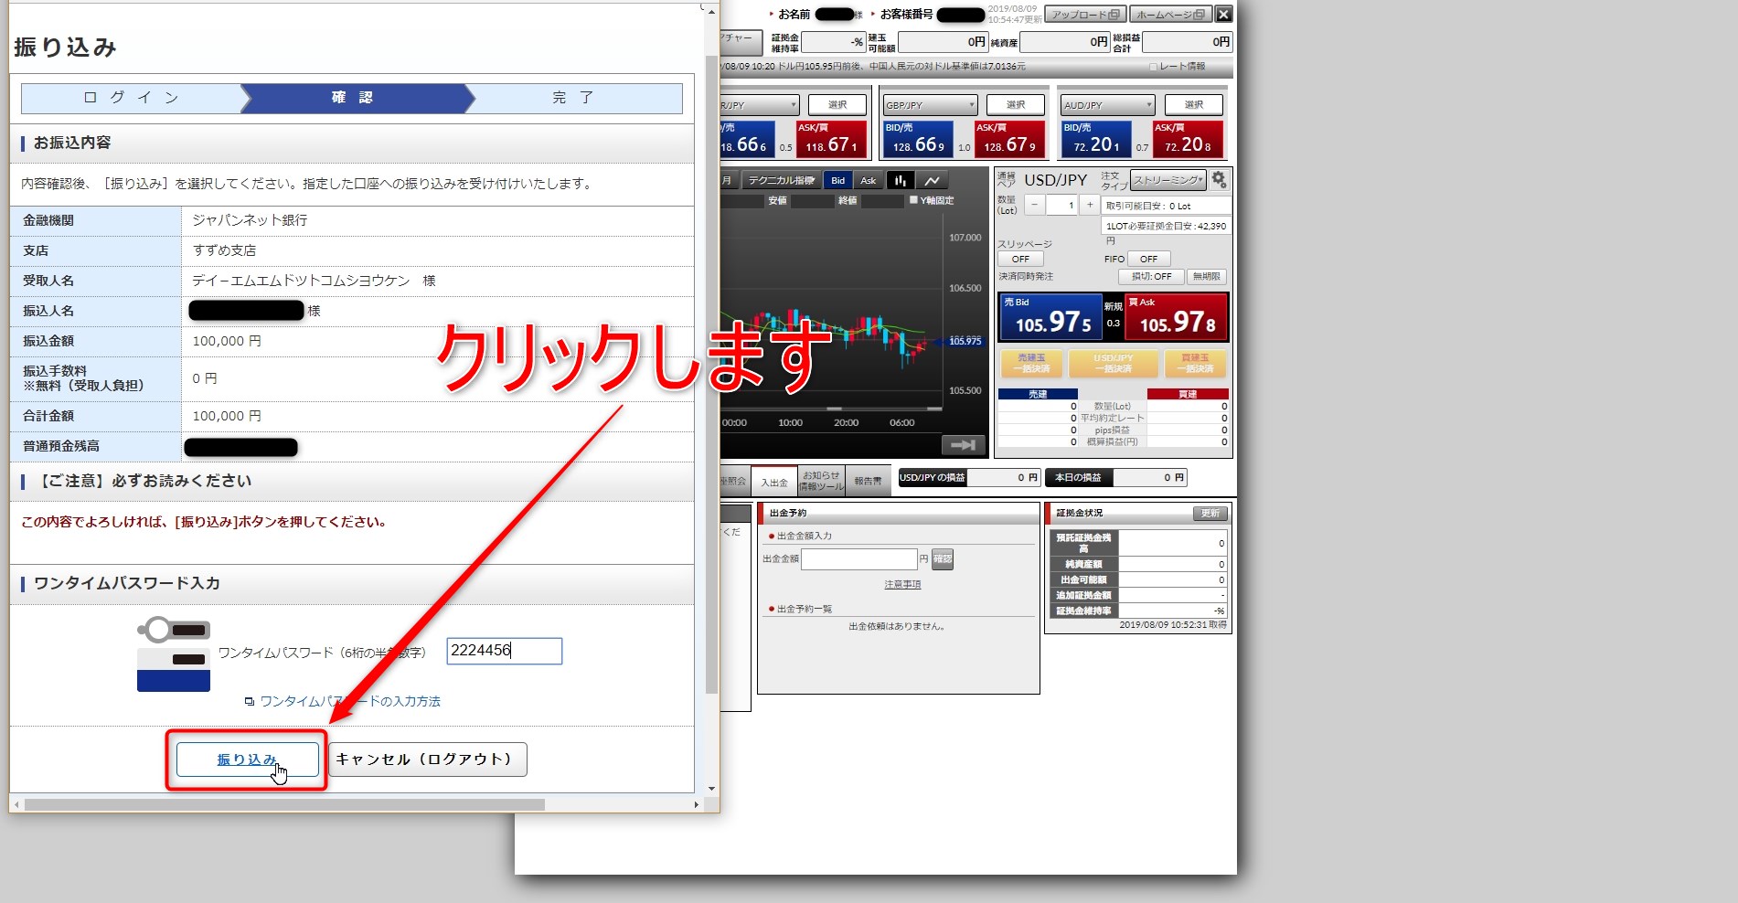Increase lot quantity with plus button
The height and width of the screenshot is (903, 1738).
pos(1089,206)
